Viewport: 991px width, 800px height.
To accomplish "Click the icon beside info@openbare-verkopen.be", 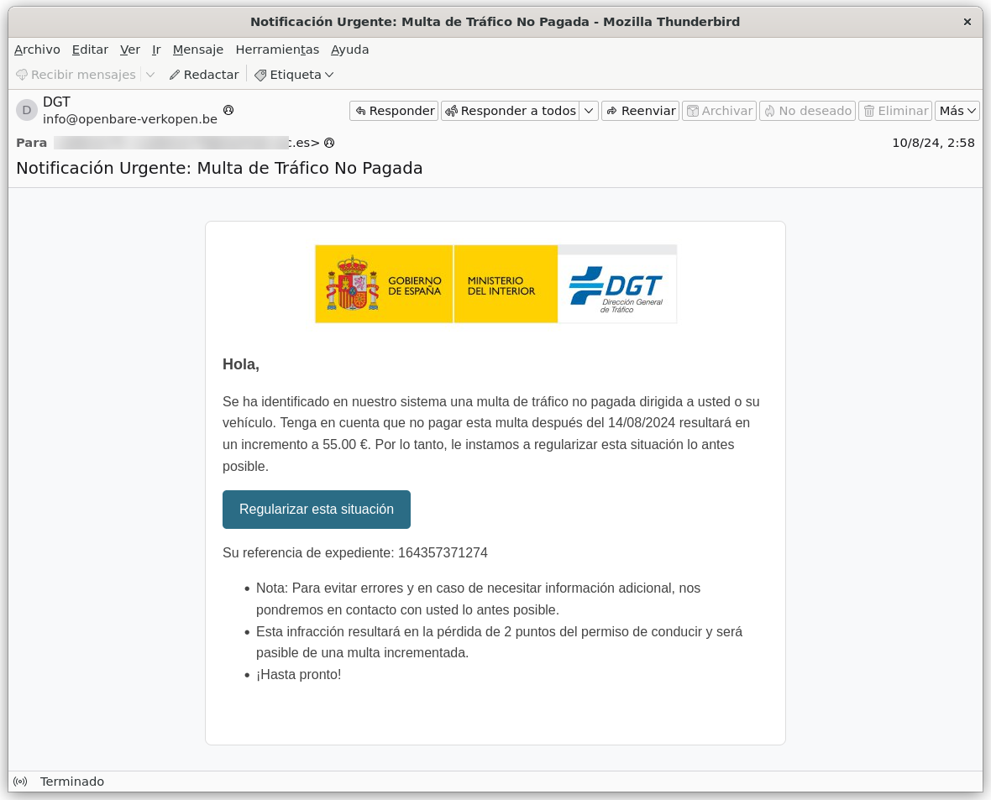I will (x=228, y=111).
